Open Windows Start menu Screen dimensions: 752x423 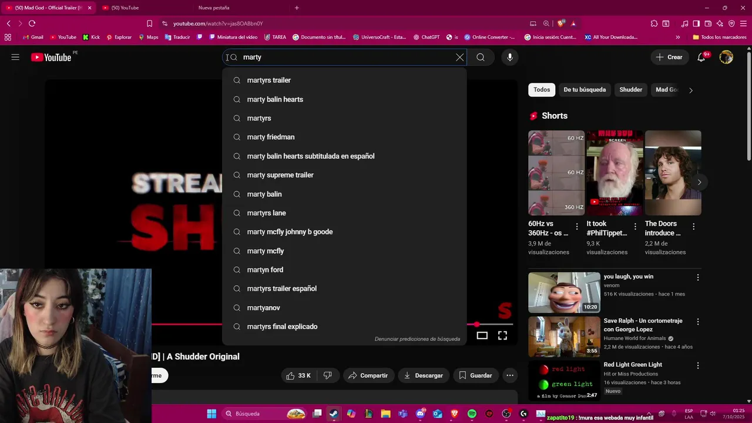click(x=211, y=414)
